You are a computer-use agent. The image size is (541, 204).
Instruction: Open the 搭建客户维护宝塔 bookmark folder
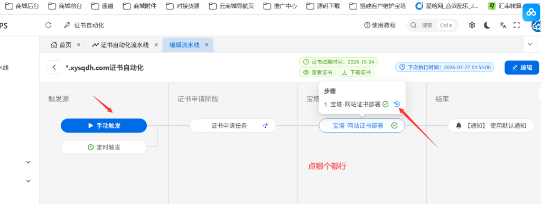(377, 6)
